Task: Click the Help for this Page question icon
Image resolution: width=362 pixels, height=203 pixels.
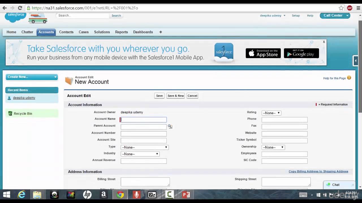Action: click(x=349, y=78)
